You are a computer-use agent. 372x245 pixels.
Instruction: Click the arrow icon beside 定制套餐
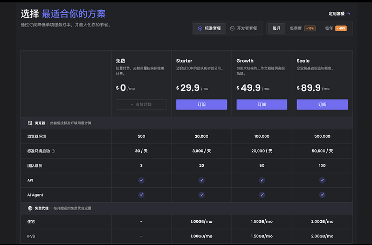click(x=349, y=14)
